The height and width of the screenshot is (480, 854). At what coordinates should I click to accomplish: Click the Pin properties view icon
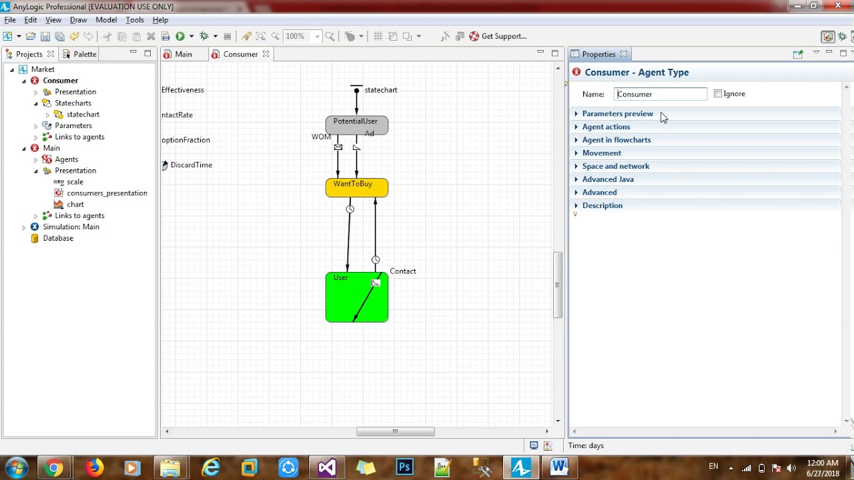click(797, 54)
